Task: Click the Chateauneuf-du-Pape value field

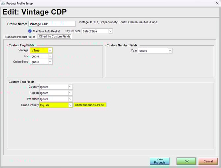Action: (x=90, y=105)
